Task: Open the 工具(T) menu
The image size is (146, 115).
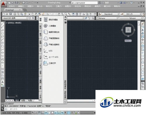Action: [58, 6]
